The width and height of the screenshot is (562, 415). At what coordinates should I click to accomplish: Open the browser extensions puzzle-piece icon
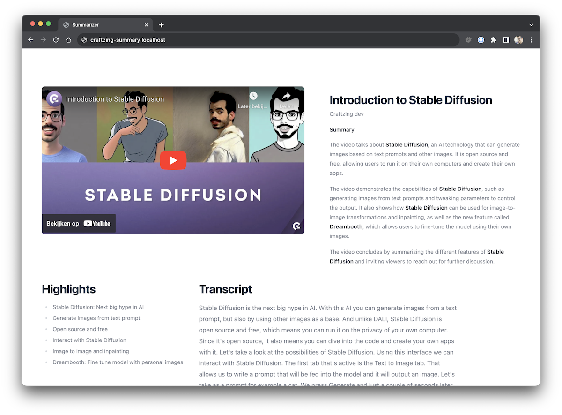[x=493, y=40]
